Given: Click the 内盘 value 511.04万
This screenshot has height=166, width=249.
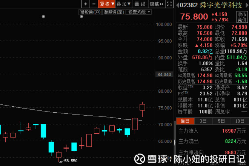Looking at the screenshot, I should 237,57.
